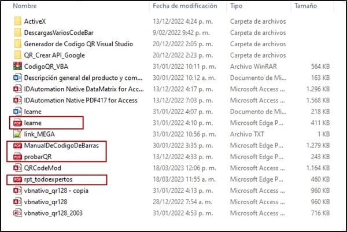The image size is (347, 232).
Task: Select the link_MEGA text file icon
Action: 17,134
